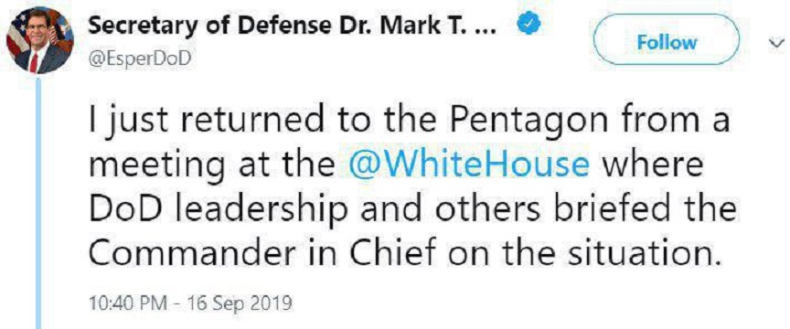Open the 10:40 PM timestamp link
This screenshot has width=790, height=329.
tap(129, 303)
